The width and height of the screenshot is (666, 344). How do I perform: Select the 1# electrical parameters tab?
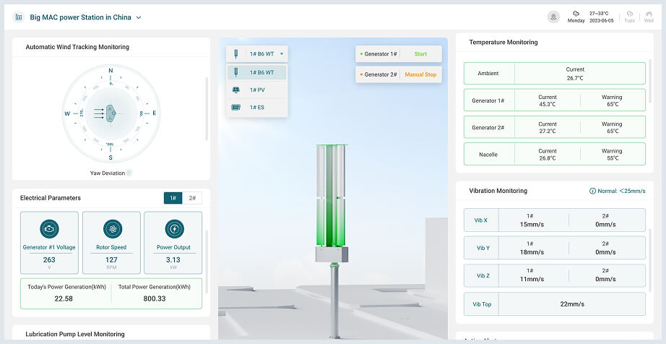click(173, 198)
